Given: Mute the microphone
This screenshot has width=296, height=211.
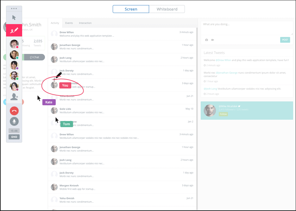Looking at the screenshot, I should [14, 121].
